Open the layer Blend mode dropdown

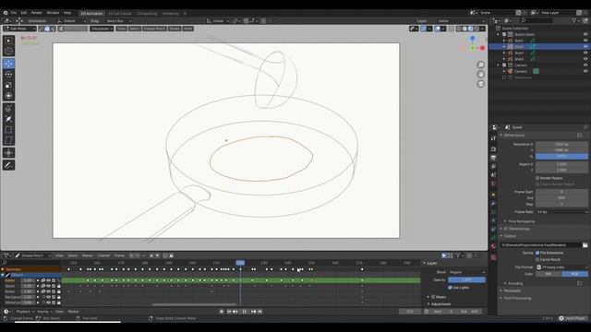pos(466,272)
